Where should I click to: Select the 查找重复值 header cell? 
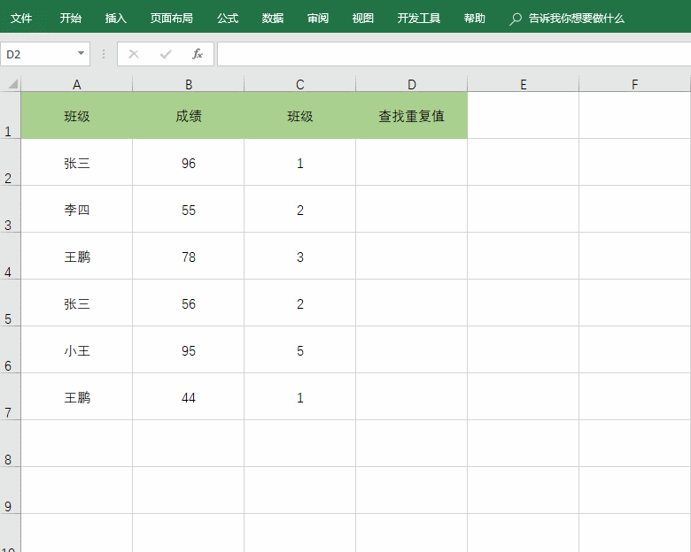[412, 115]
